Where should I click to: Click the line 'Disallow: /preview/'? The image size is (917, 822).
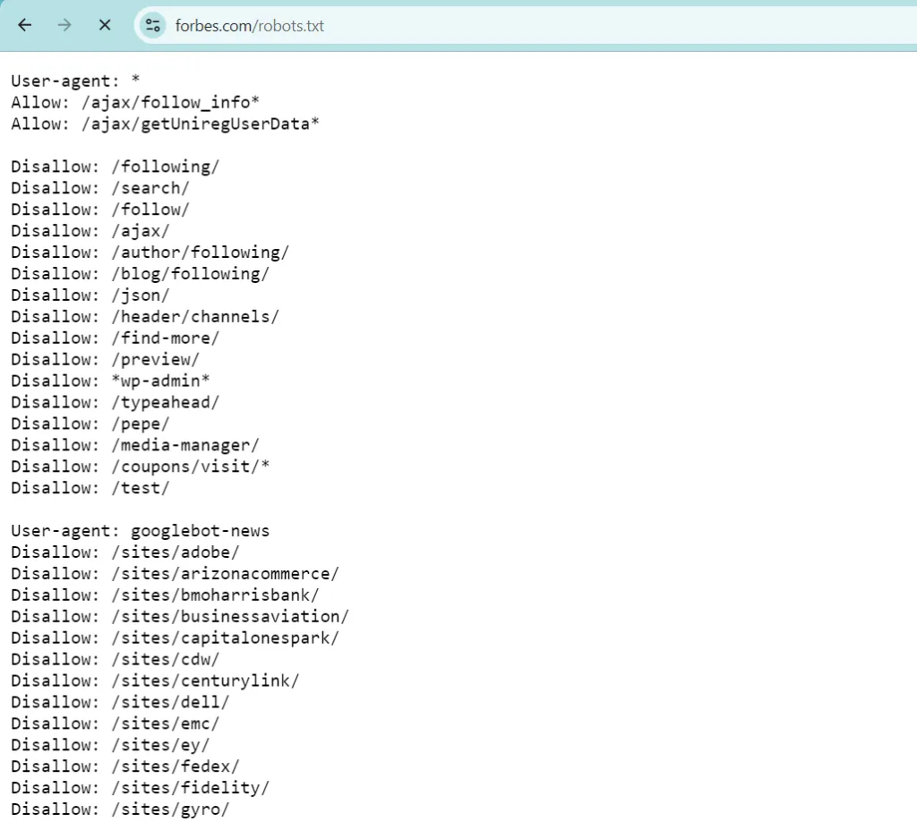coord(106,360)
